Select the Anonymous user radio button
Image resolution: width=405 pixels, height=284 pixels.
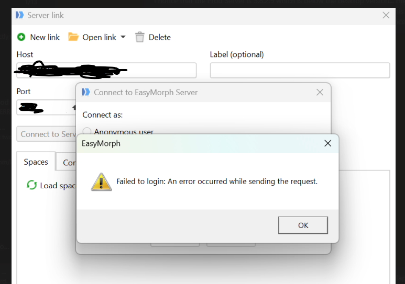tap(87, 131)
